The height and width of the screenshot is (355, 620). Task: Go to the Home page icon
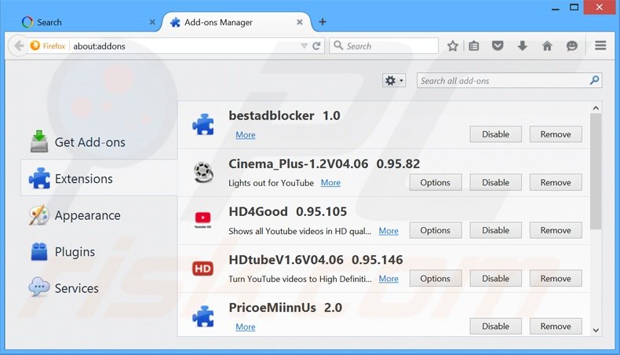(x=547, y=46)
